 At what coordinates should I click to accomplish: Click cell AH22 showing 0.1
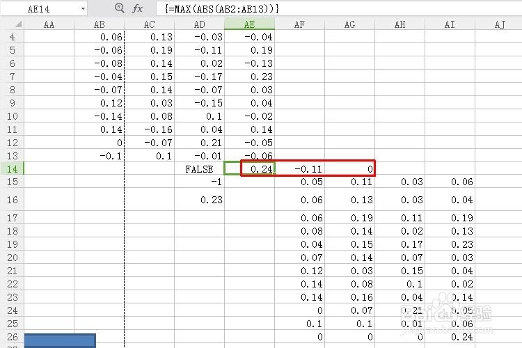(400, 284)
